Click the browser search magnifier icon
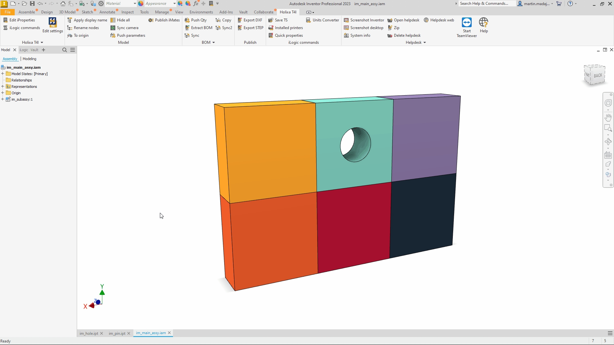The width and height of the screenshot is (614, 345). 65,50
